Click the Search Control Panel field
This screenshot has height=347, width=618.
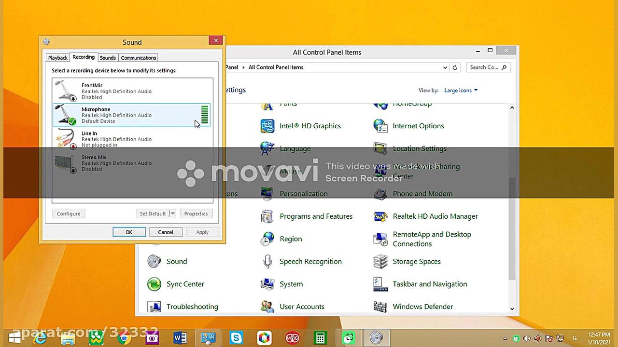point(489,67)
